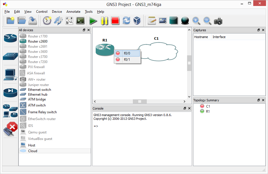Screen dimensions: 268x174
Task: Click the Import/Export configs arrow icon
Action: [58, 21]
